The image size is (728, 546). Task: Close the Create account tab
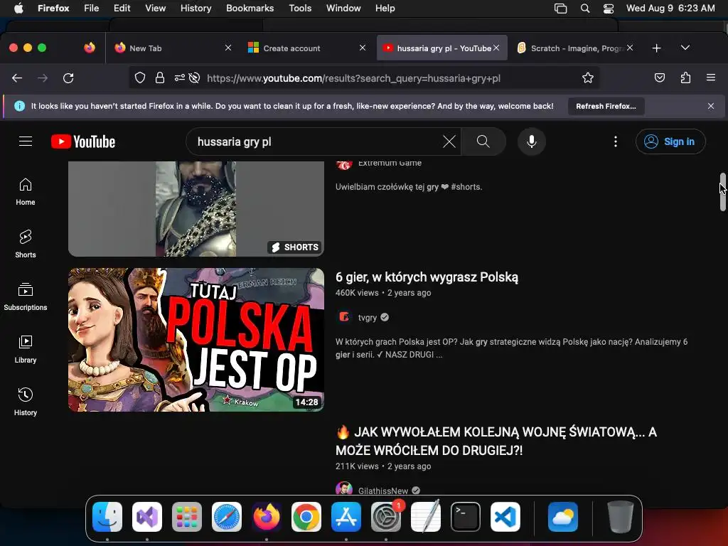click(x=363, y=48)
